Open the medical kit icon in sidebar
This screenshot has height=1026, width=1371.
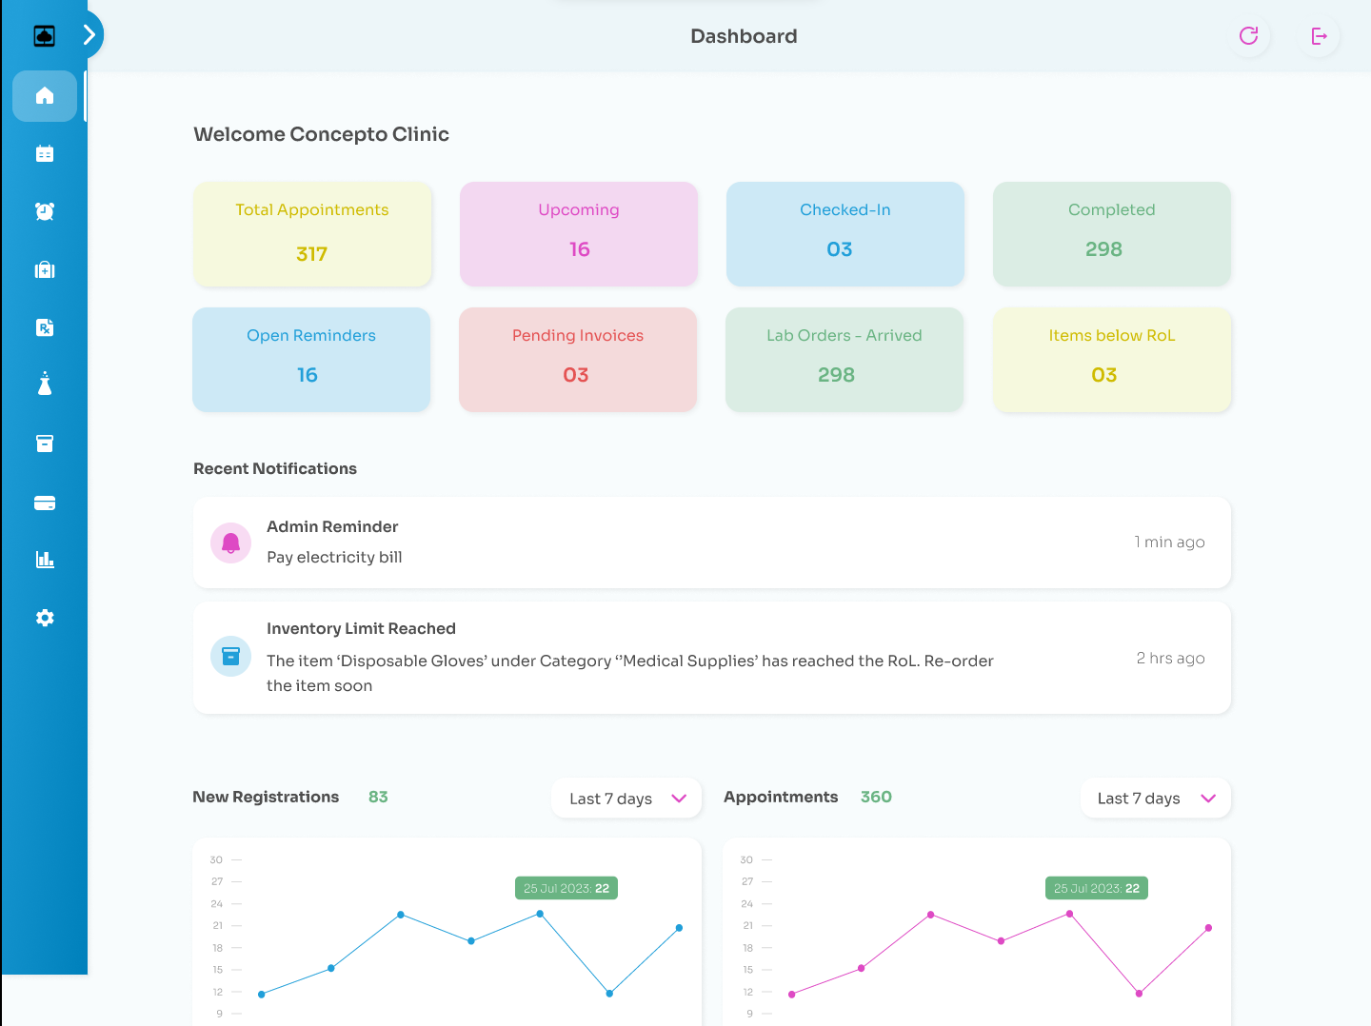tap(45, 269)
